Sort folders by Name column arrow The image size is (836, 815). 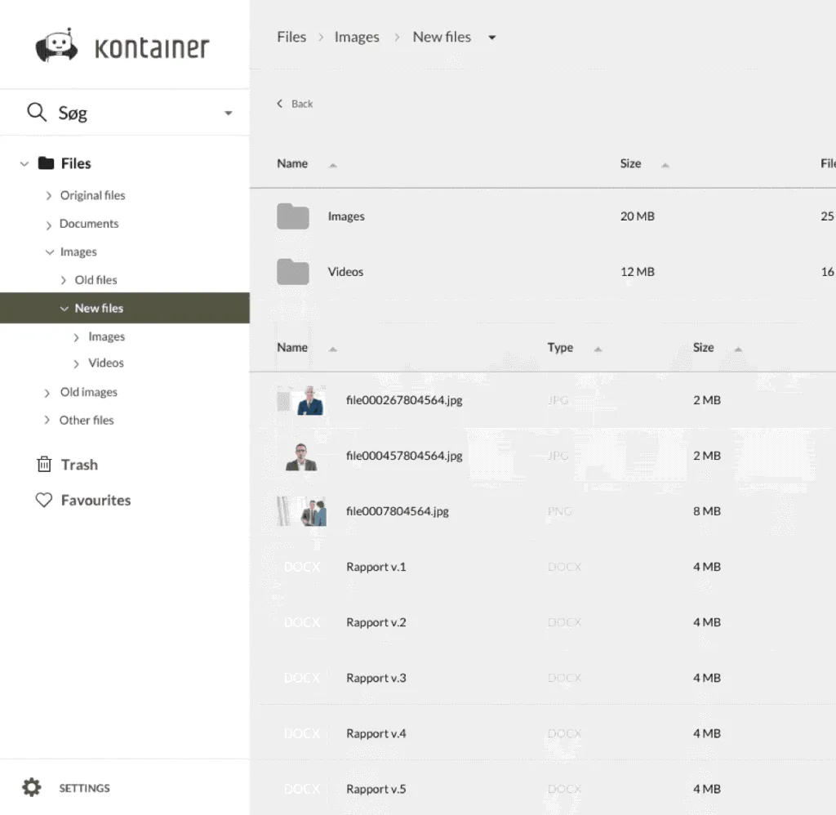pos(333,165)
